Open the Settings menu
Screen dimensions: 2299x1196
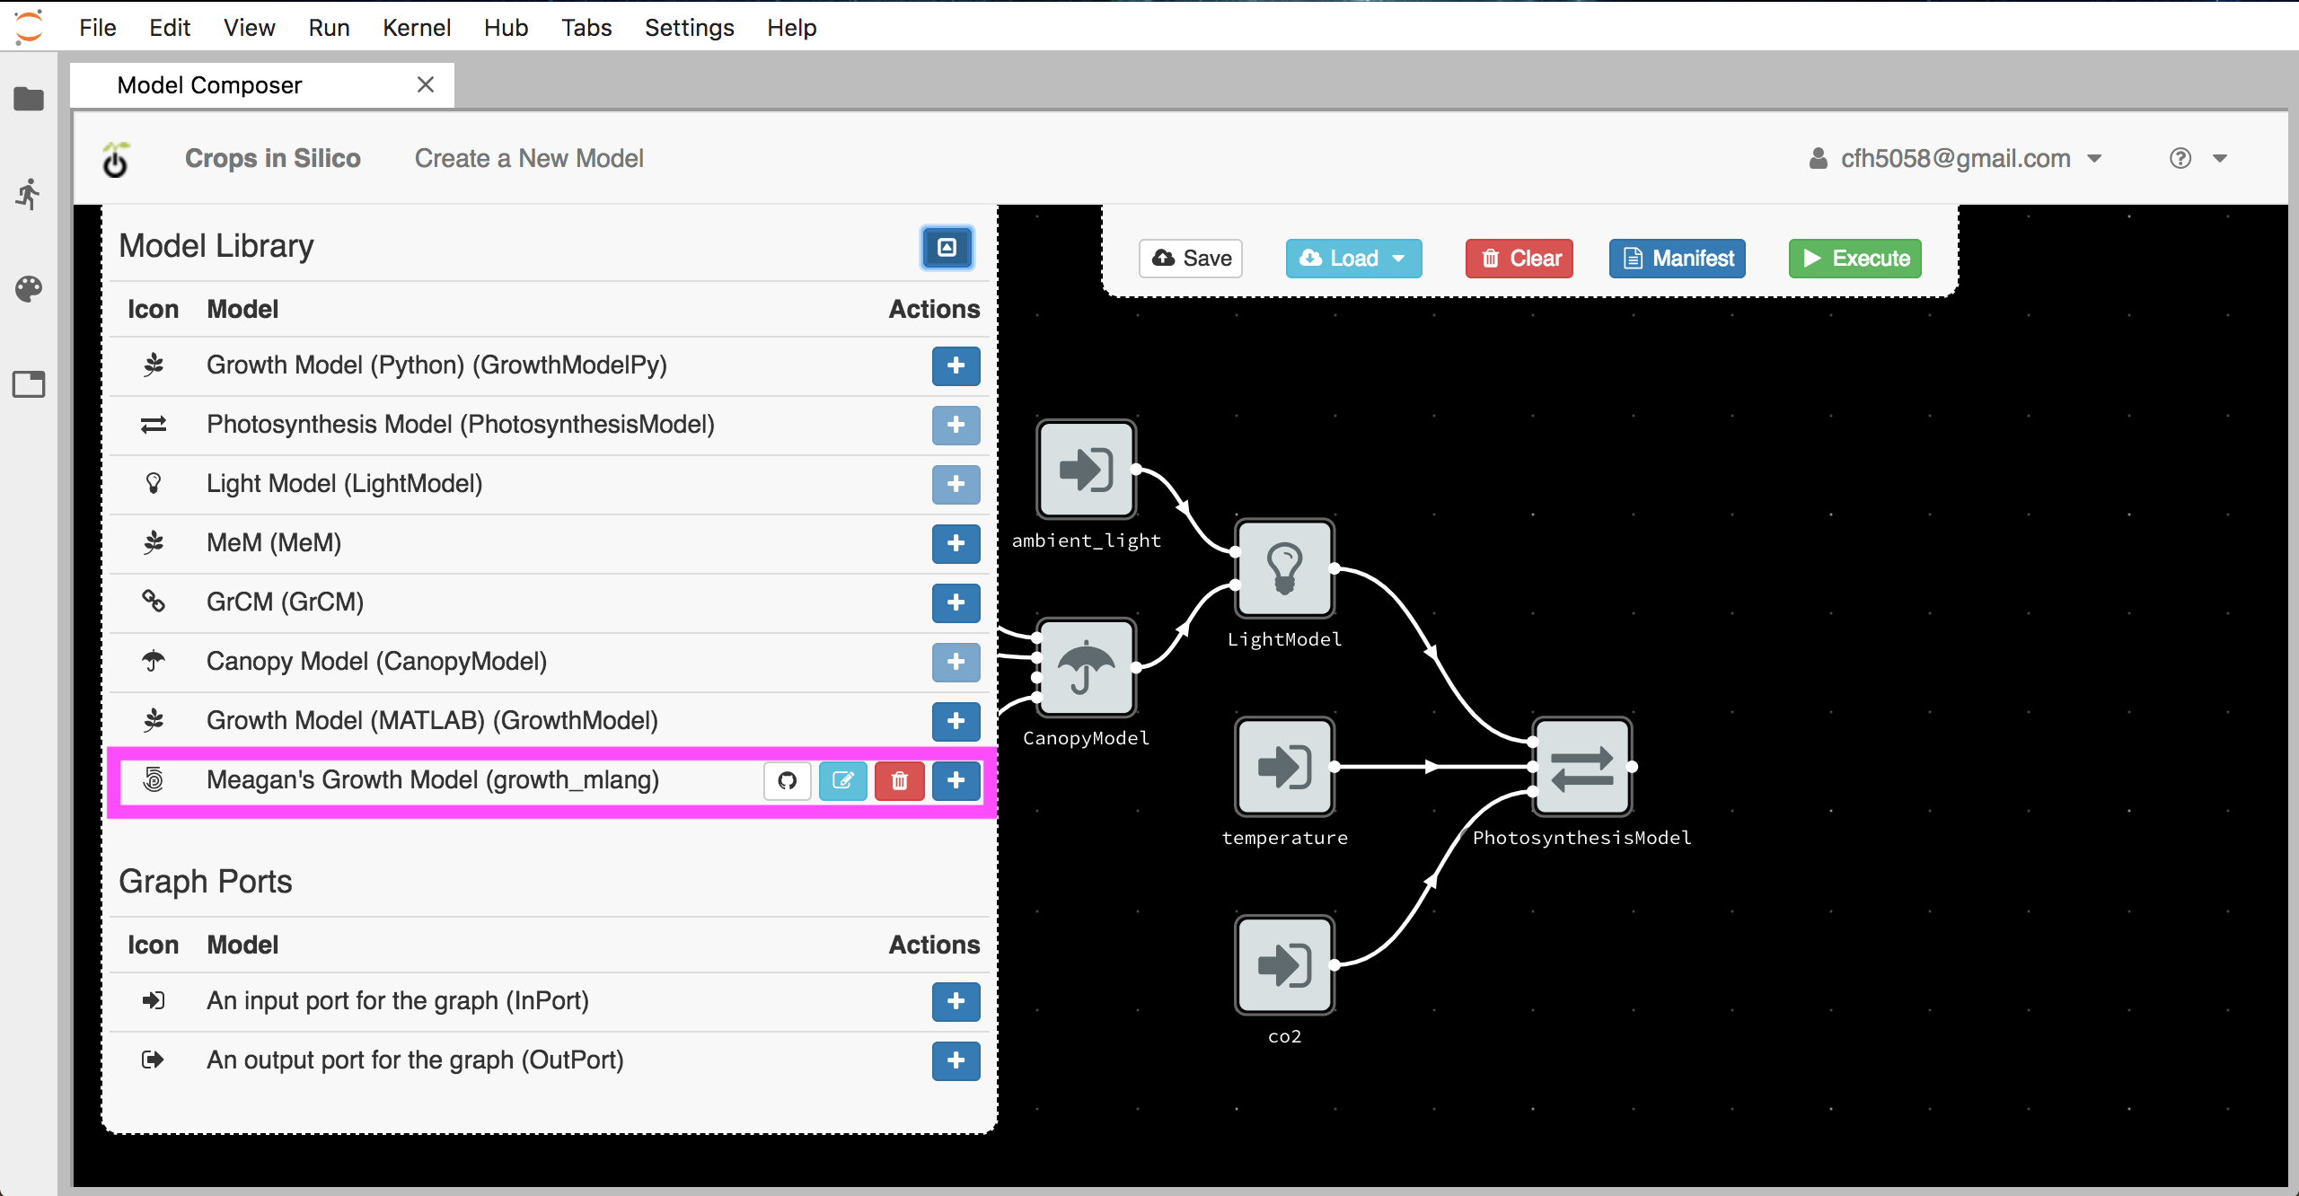[x=689, y=28]
